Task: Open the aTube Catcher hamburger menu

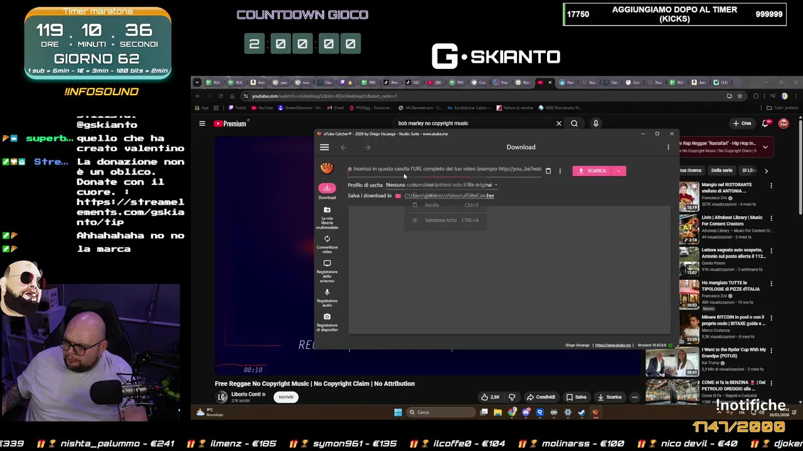Action: click(324, 147)
